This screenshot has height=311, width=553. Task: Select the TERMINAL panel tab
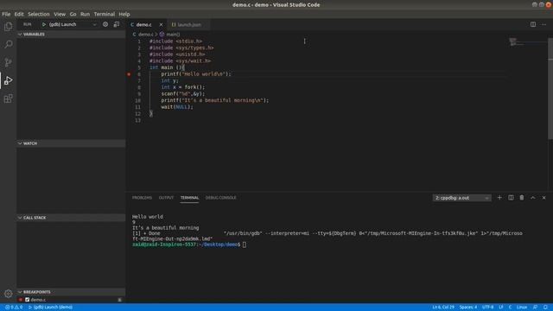[190, 198]
